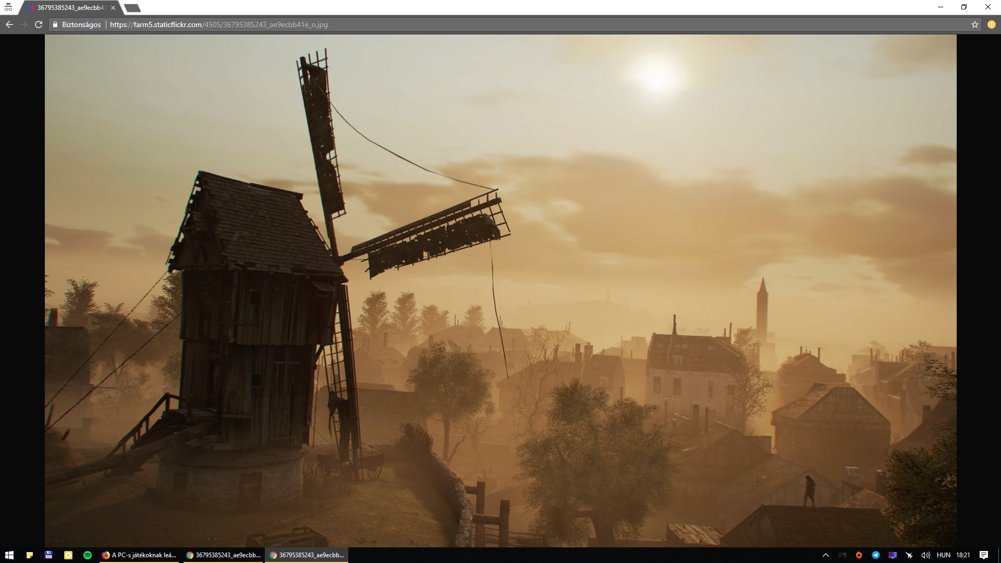The height and width of the screenshot is (563, 1001).
Task: Click the airplane mode network tray icon
Action: click(x=909, y=555)
